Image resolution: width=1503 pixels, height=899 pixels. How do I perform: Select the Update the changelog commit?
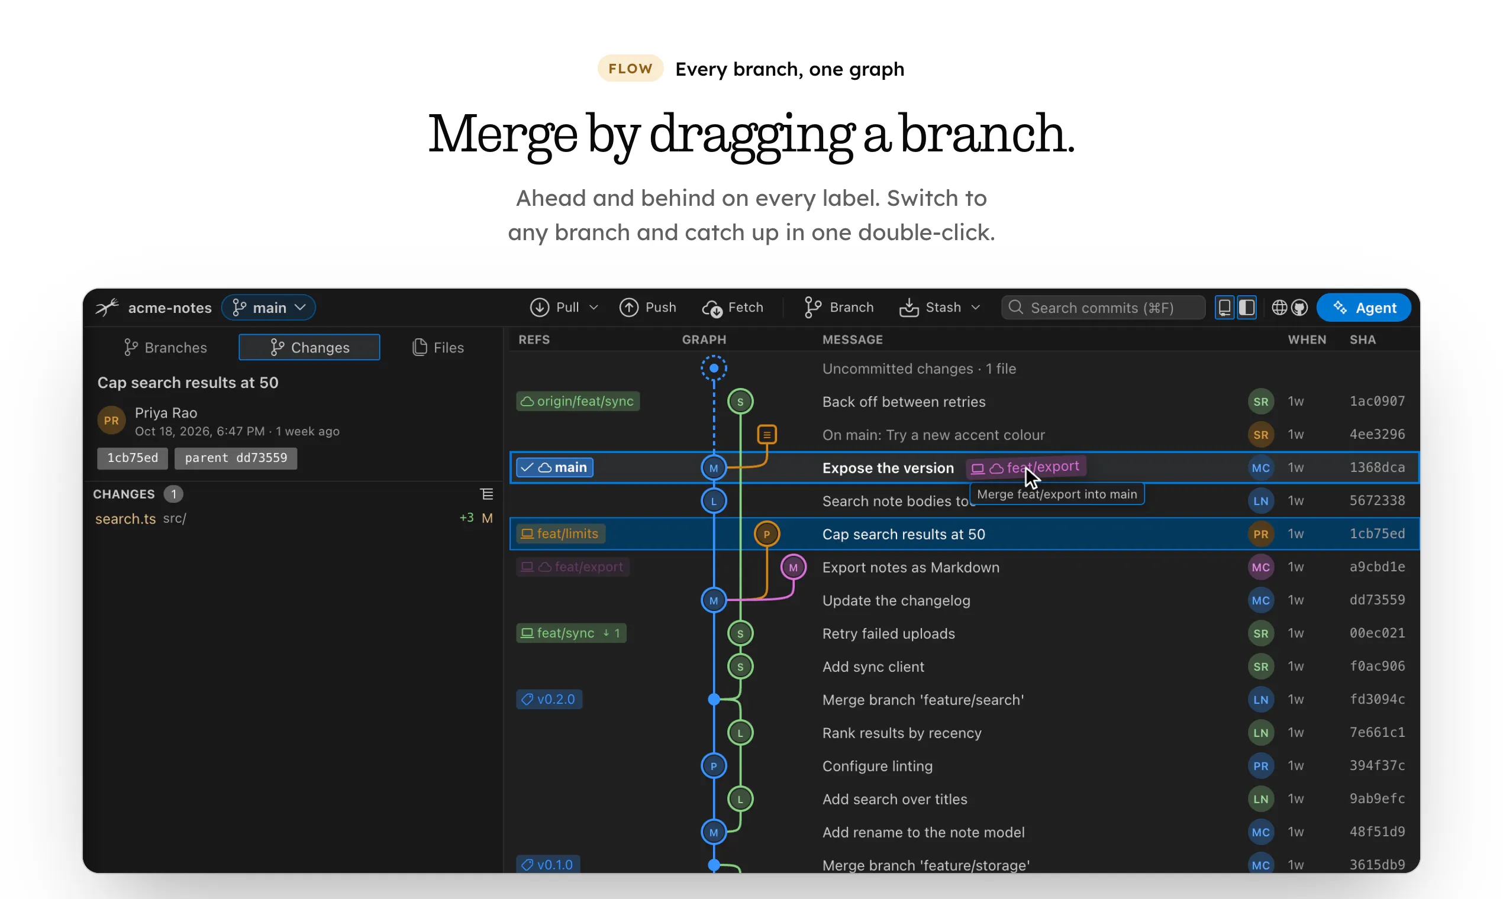click(964, 600)
